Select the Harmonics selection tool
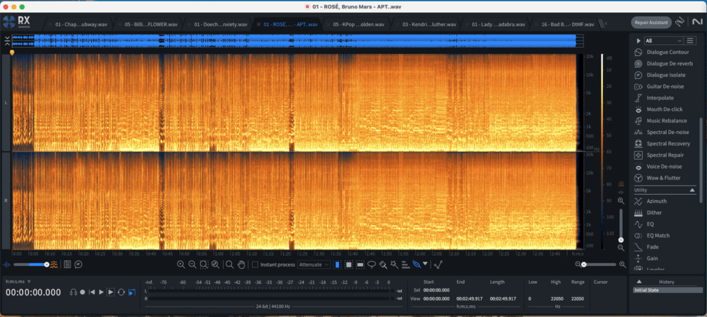Viewport: 707px width, 317px height. [x=406, y=265]
